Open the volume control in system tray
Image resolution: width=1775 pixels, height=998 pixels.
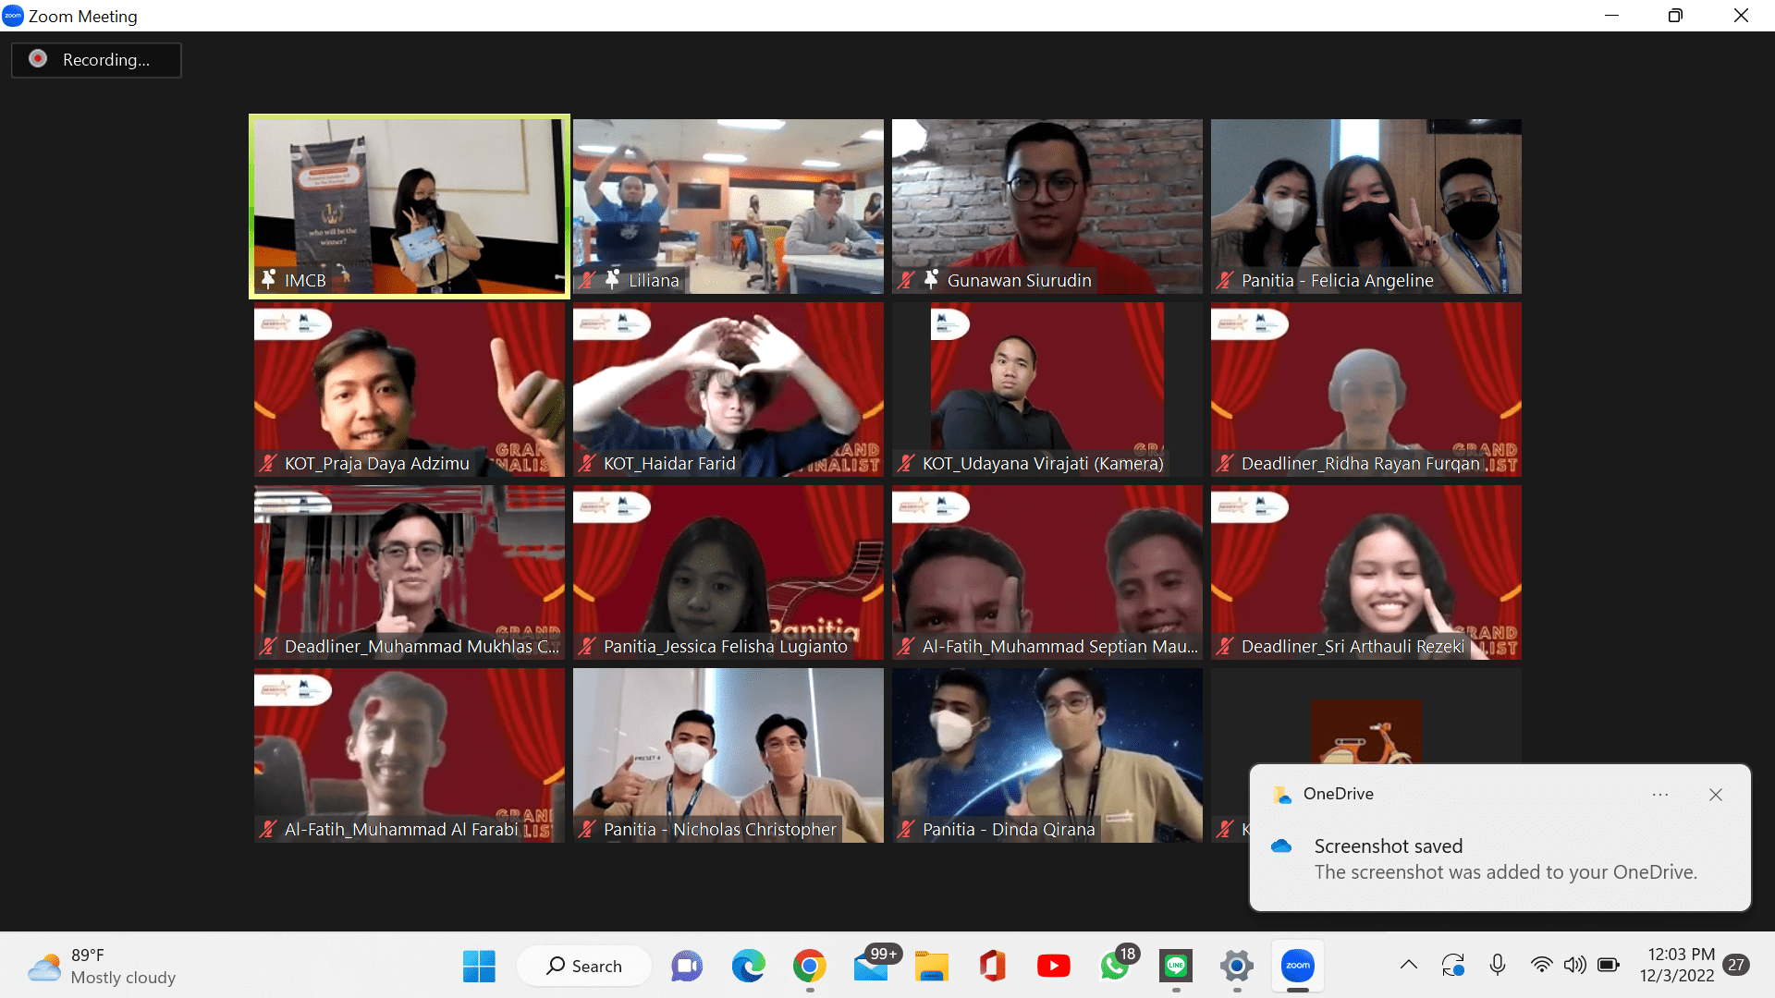(1574, 965)
